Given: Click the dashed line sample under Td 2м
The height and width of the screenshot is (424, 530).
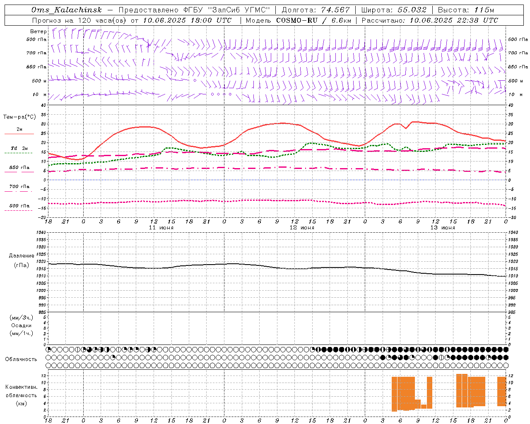Looking at the screenshot, I should pos(19,153).
